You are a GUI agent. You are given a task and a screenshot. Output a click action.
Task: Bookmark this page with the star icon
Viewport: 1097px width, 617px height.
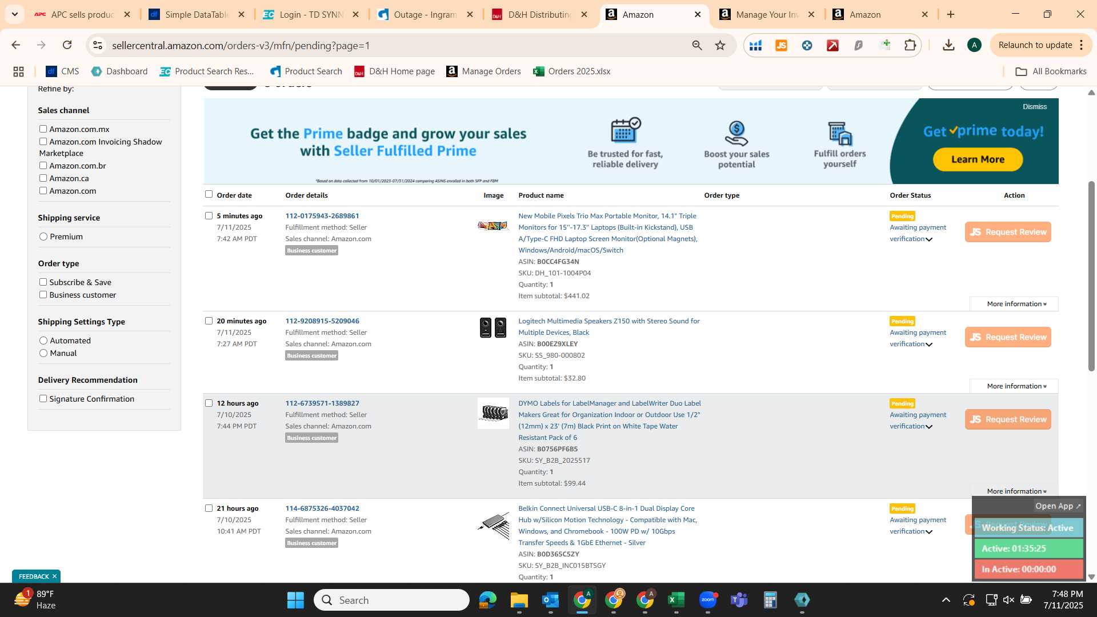pos(720,45)
